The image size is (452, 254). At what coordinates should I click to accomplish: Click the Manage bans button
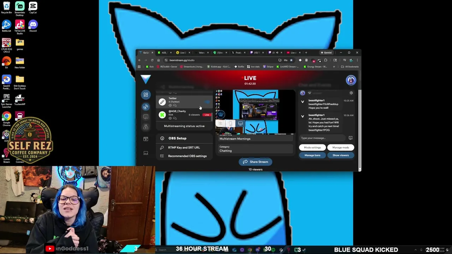tap(313, 155)
